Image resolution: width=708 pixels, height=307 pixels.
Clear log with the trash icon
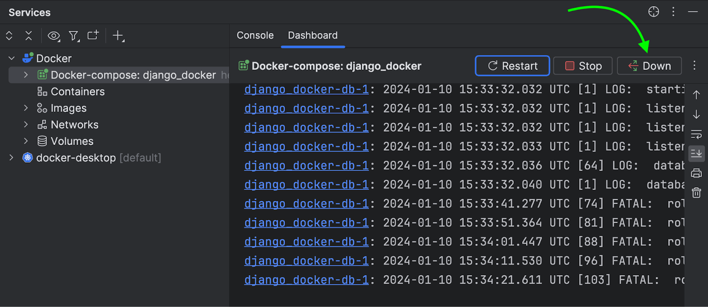coord(696,193)
